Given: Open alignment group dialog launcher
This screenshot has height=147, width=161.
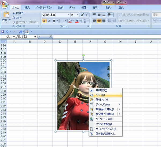Looking at the screenshot, I should pos(149,26).
